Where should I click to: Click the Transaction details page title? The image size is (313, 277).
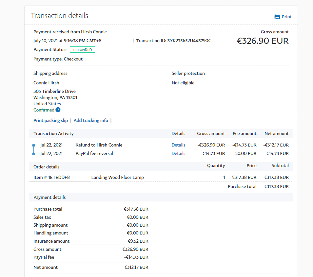coord(59,16)
